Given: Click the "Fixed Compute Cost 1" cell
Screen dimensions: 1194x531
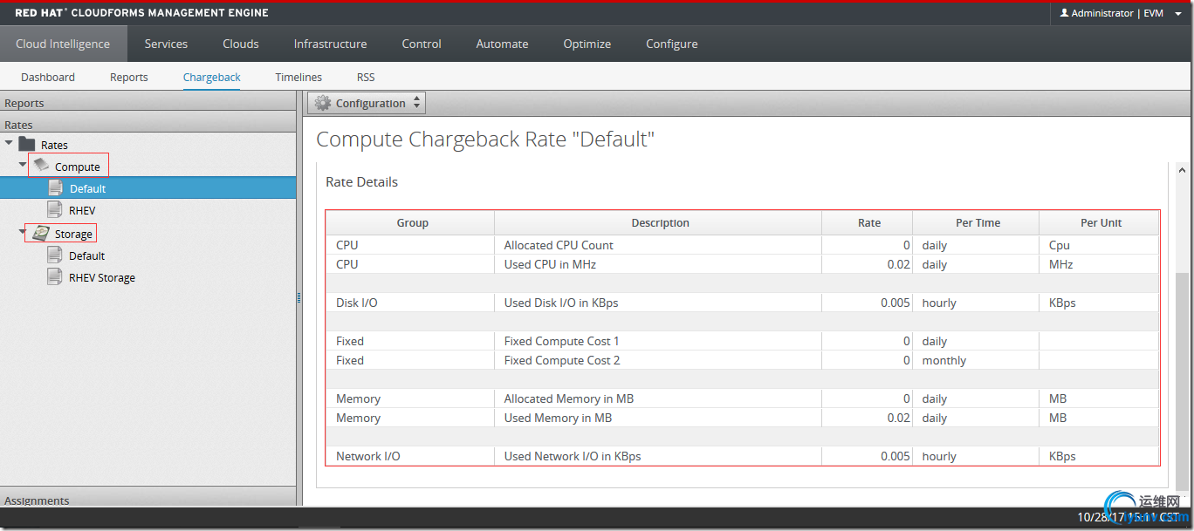Looking at the screenshot, I should tap(658, 341).
